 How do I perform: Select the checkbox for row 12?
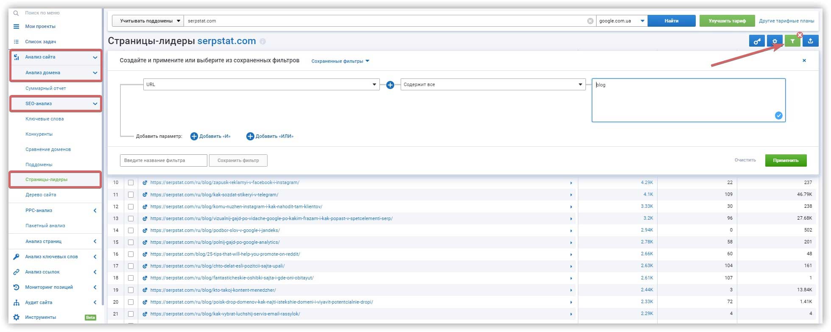pos(131,206)
